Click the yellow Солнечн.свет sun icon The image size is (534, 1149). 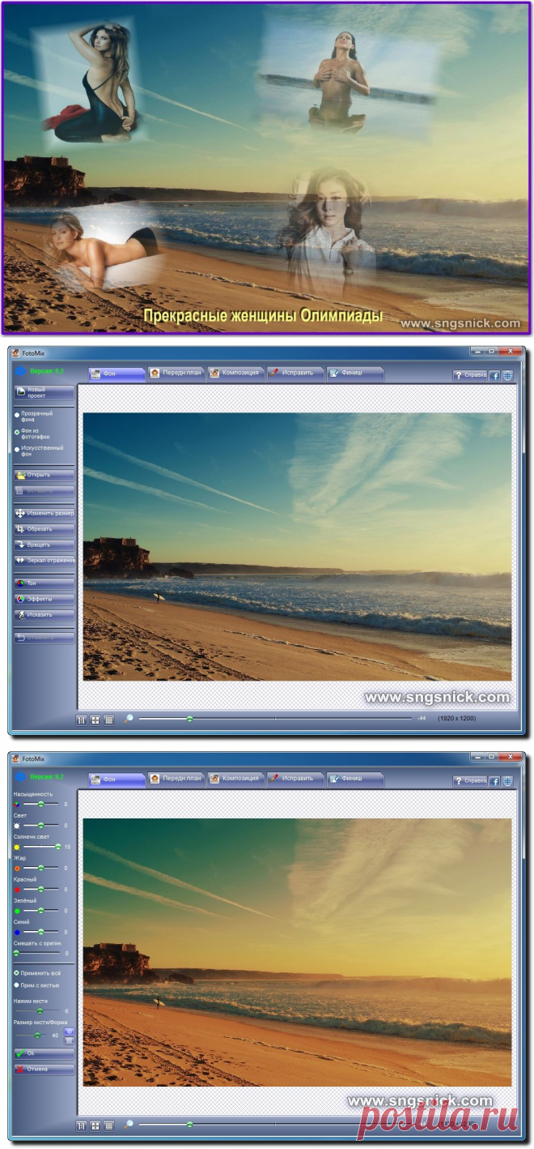16,846
